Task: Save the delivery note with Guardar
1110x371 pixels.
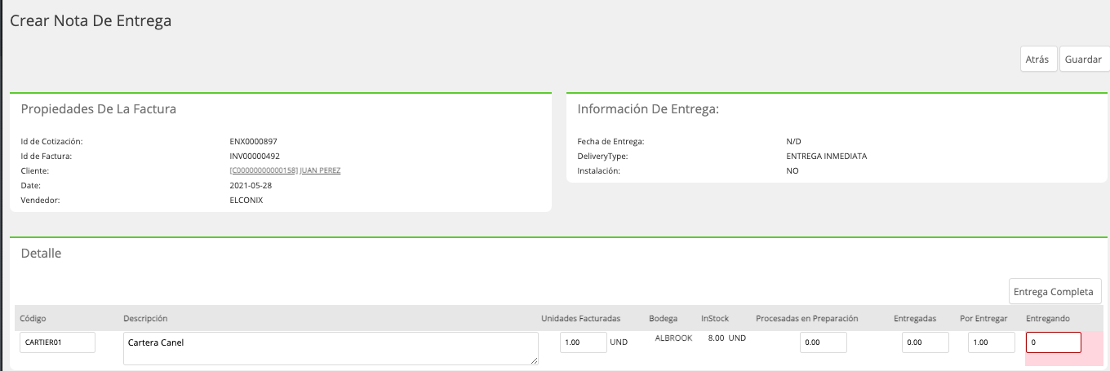Action: (1084, 60)
